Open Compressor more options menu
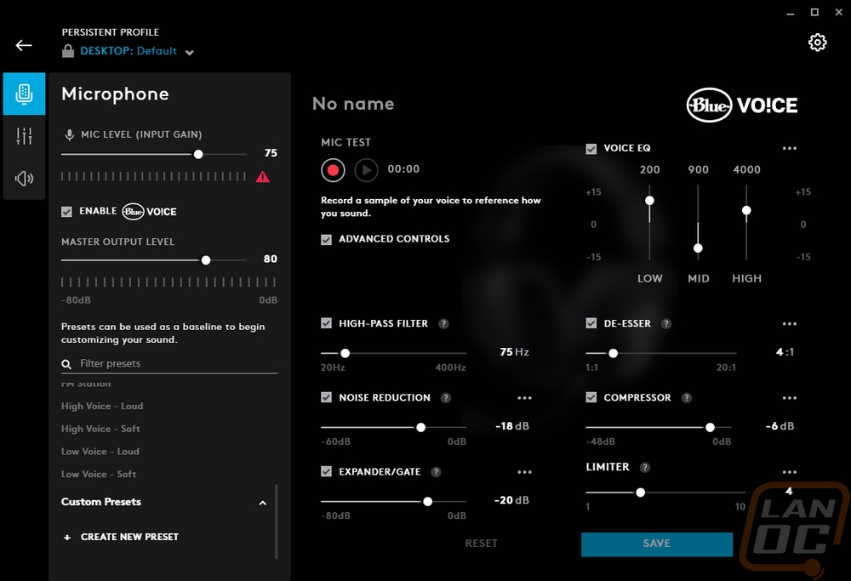 (x=789, y=398)
